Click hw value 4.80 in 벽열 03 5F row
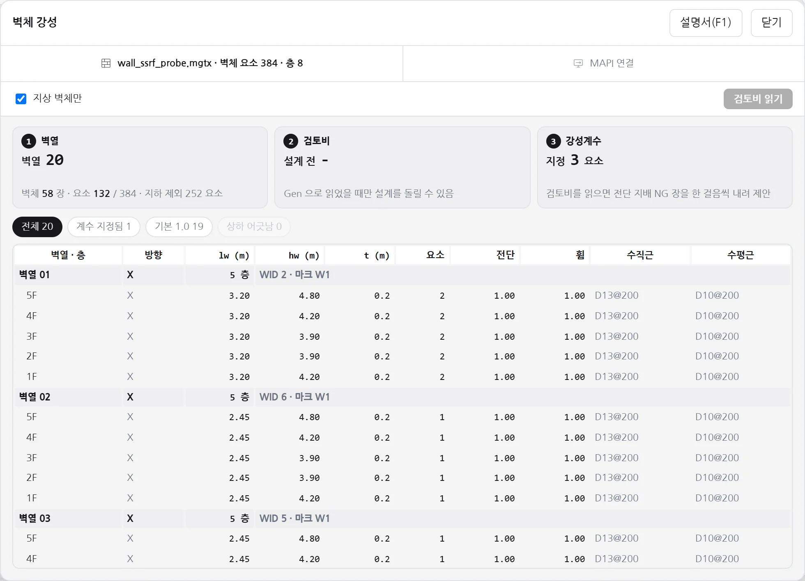Screen dimensions: 805x581 (x=309, y=539)
